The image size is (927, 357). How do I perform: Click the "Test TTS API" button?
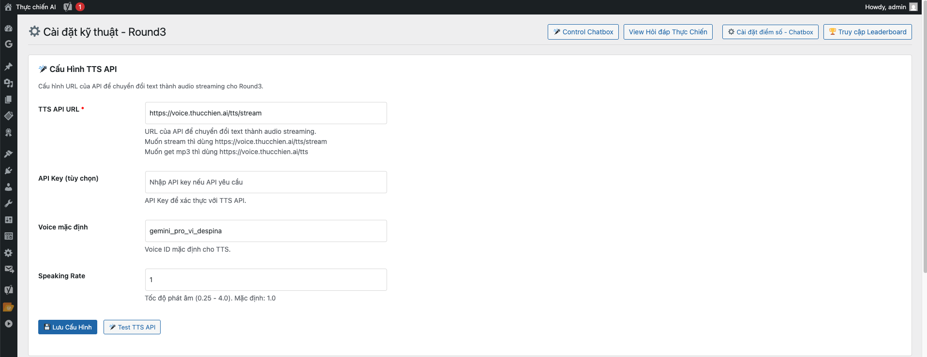click(x=132, y=327)
